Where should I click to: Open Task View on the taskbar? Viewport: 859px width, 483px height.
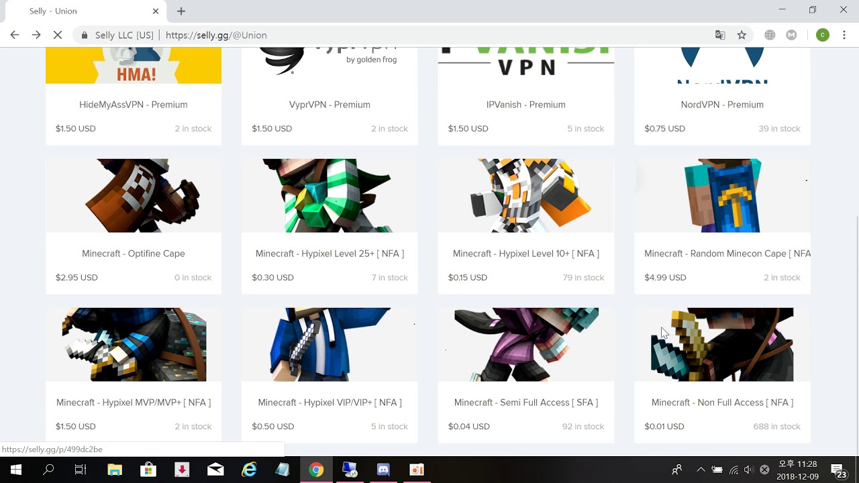coord(81,470)
